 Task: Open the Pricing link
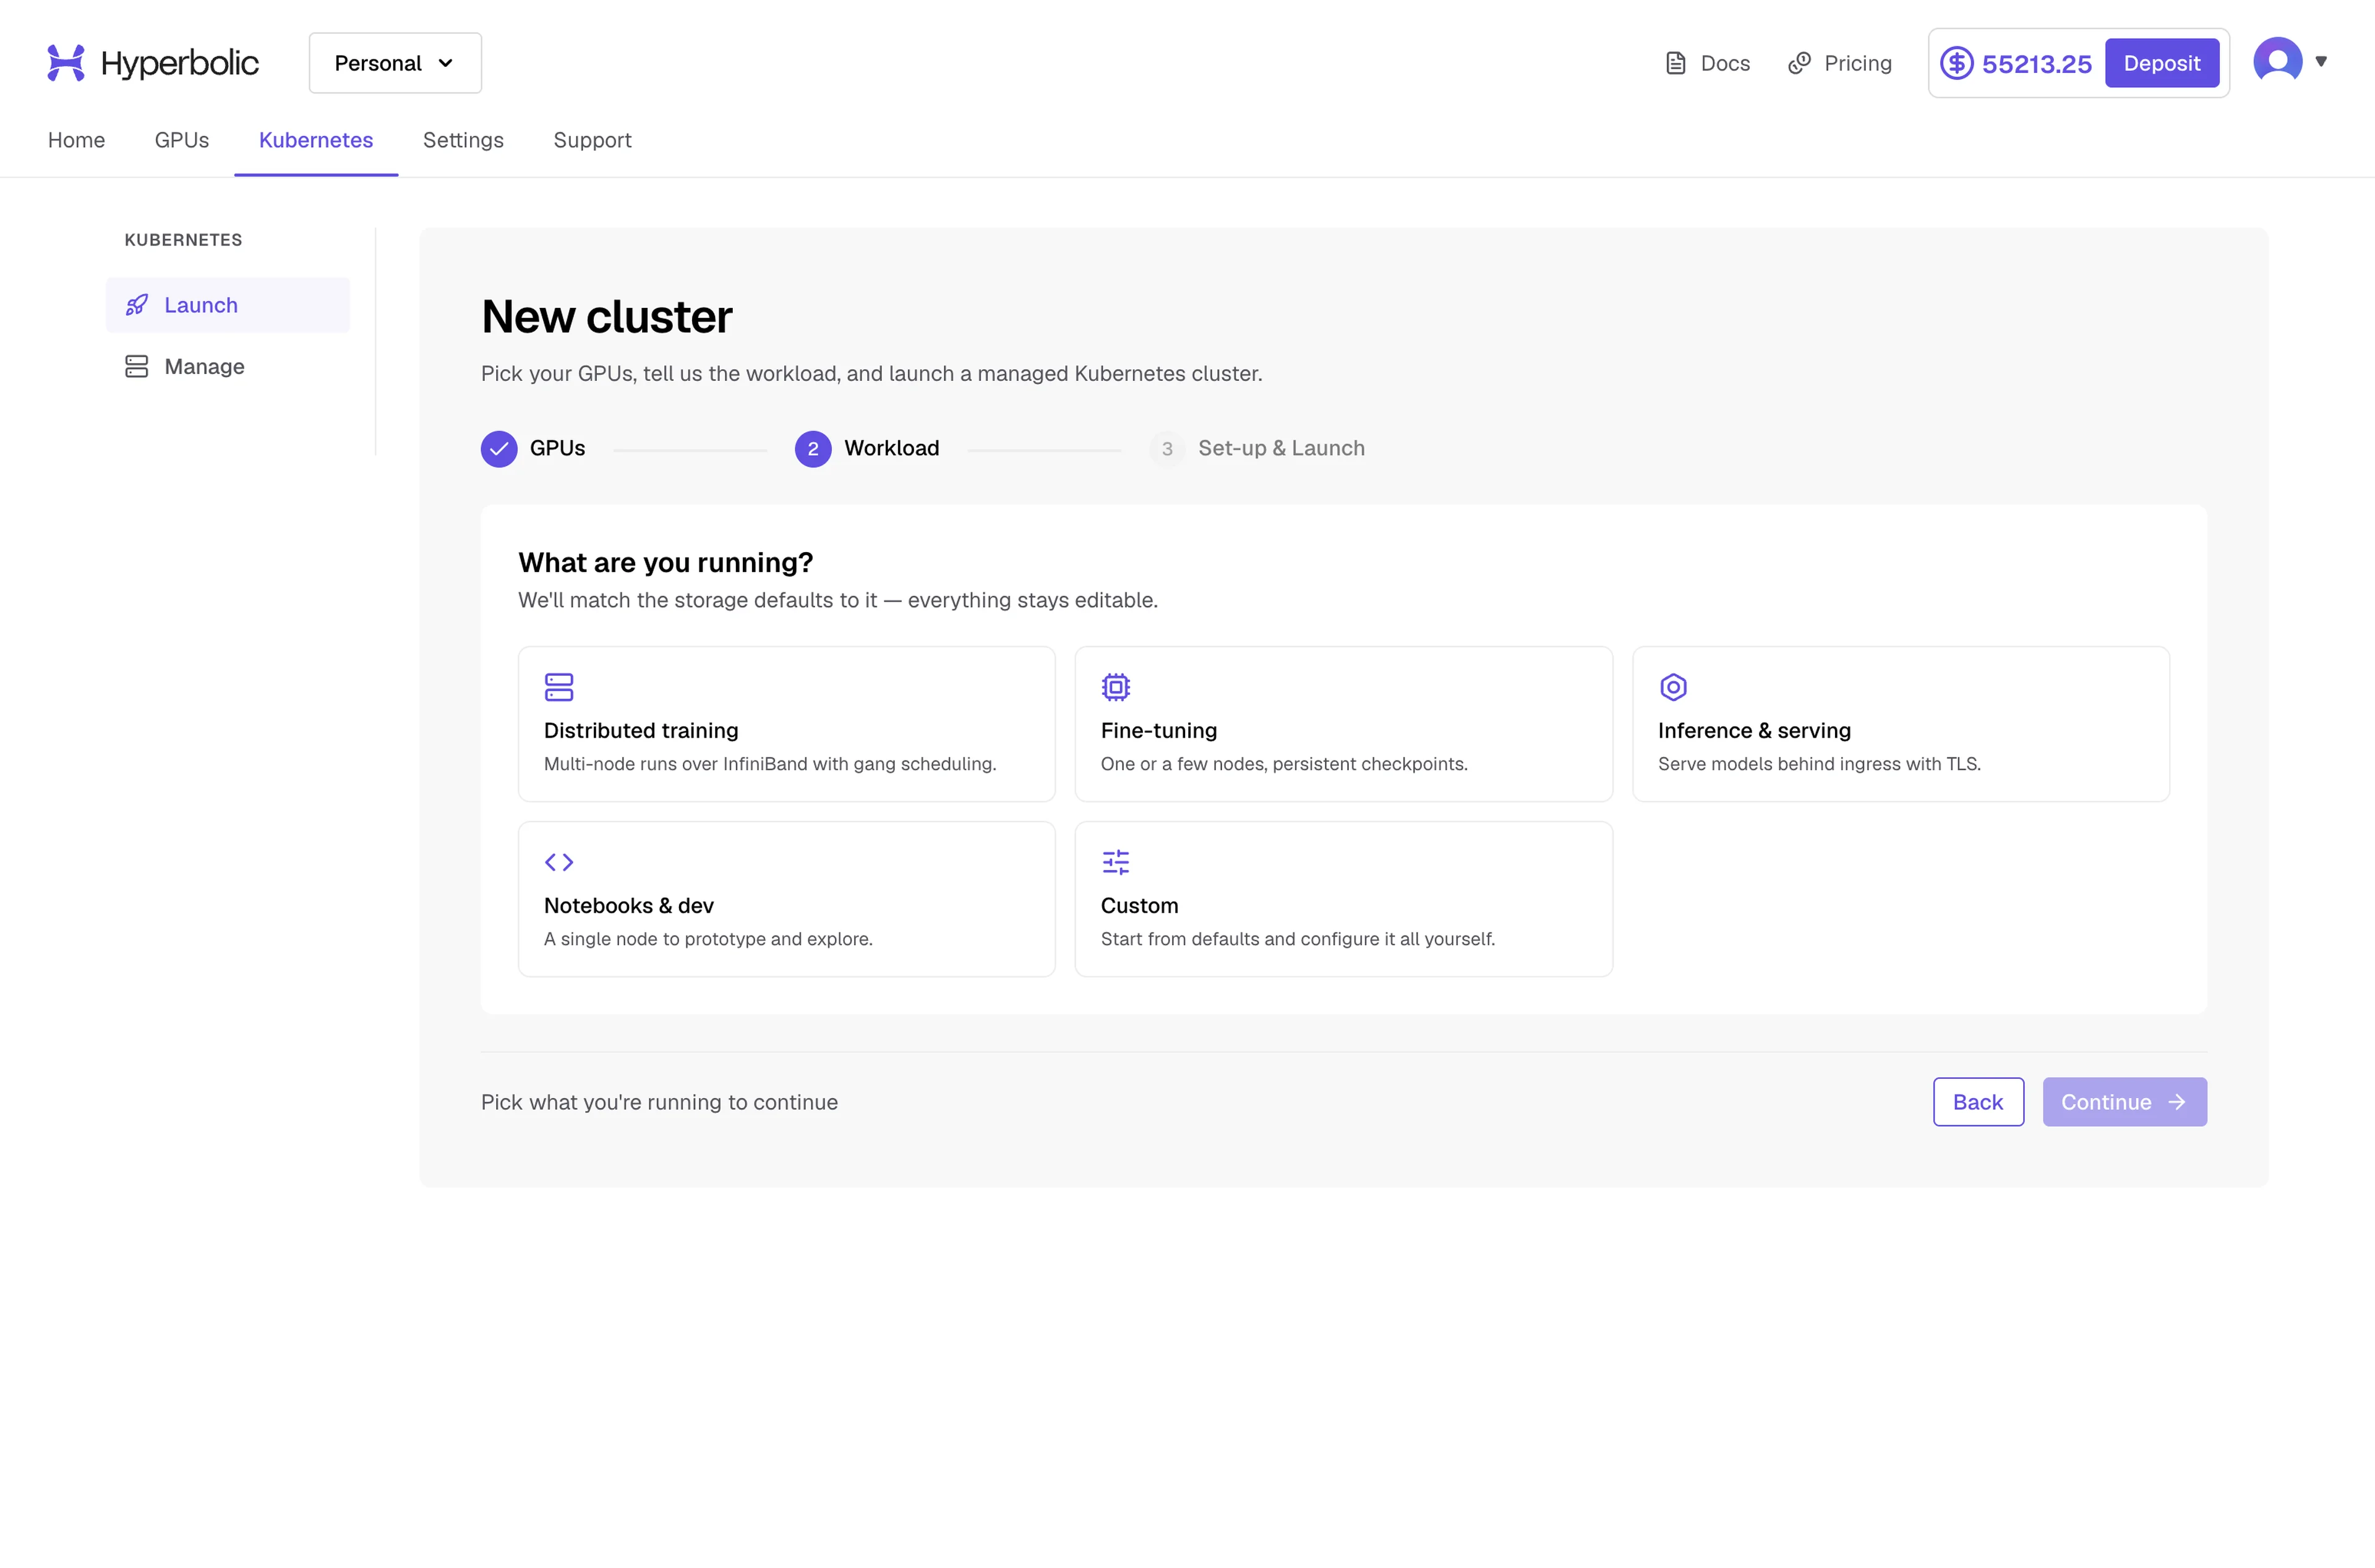1840,63
